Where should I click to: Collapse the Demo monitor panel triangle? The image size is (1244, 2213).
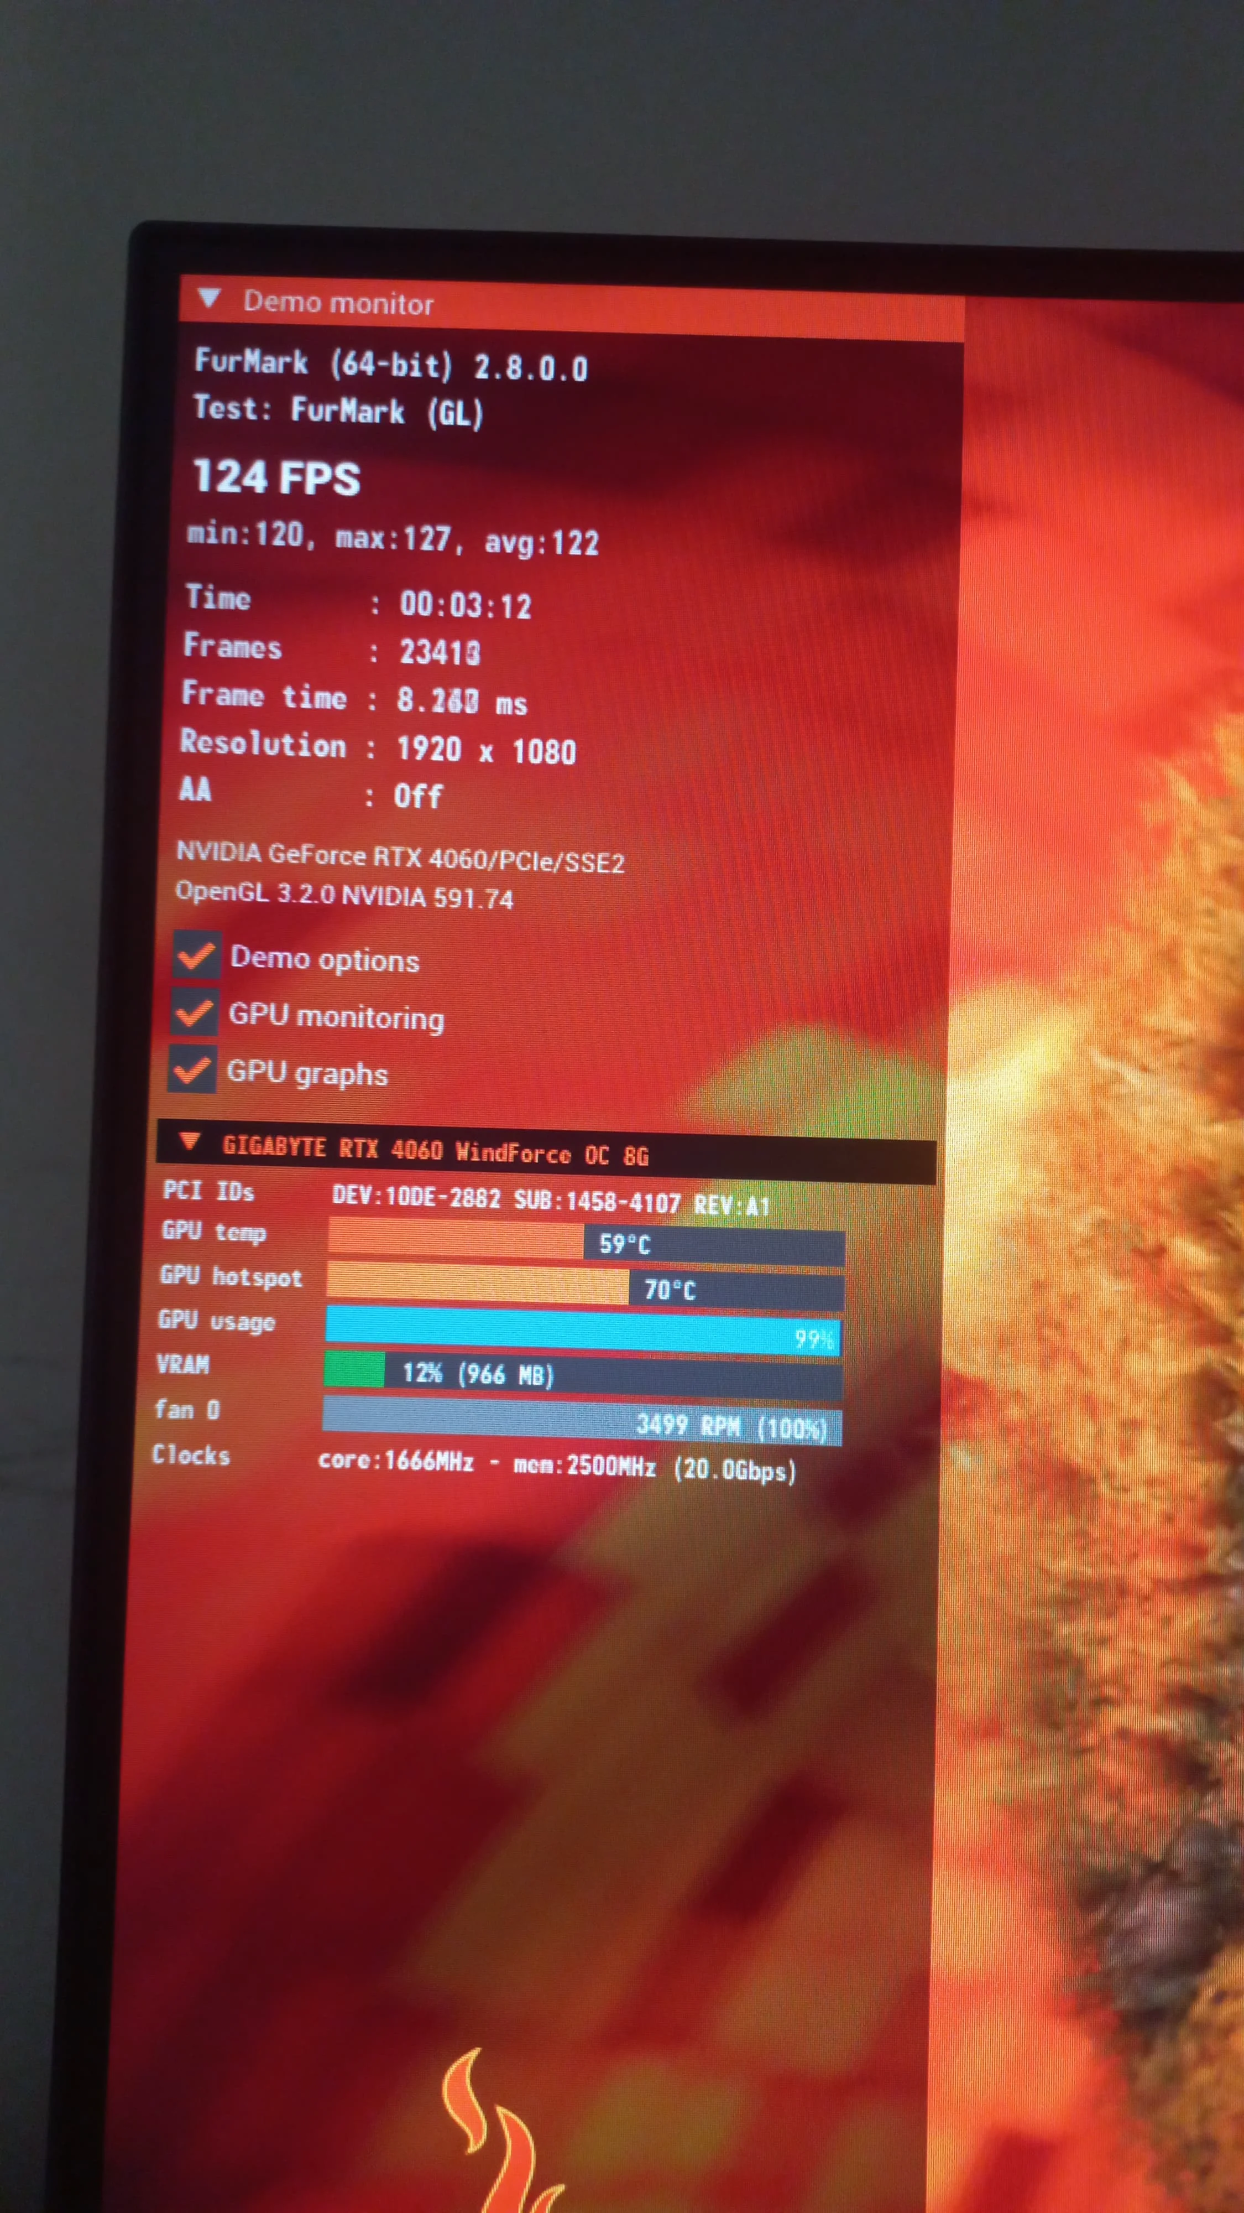click(208, 298)
